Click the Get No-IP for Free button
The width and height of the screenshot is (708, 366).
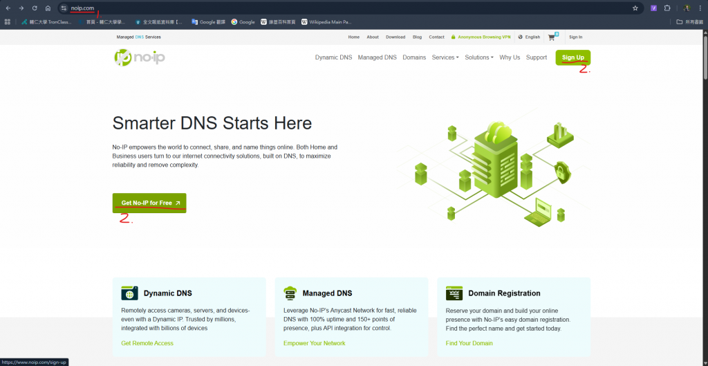149,203
